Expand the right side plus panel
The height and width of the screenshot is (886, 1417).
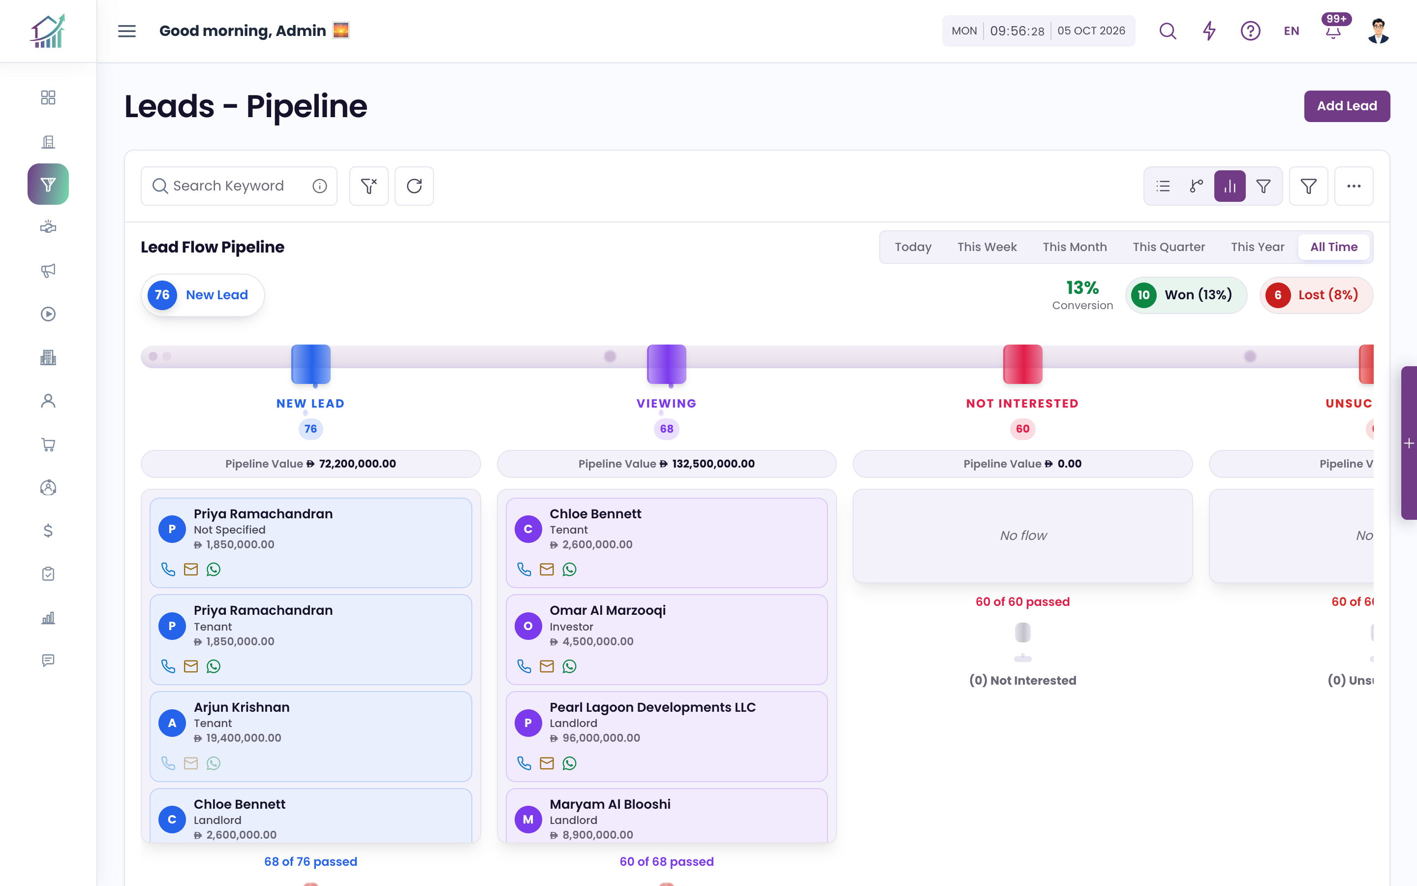click(1409, 443)
